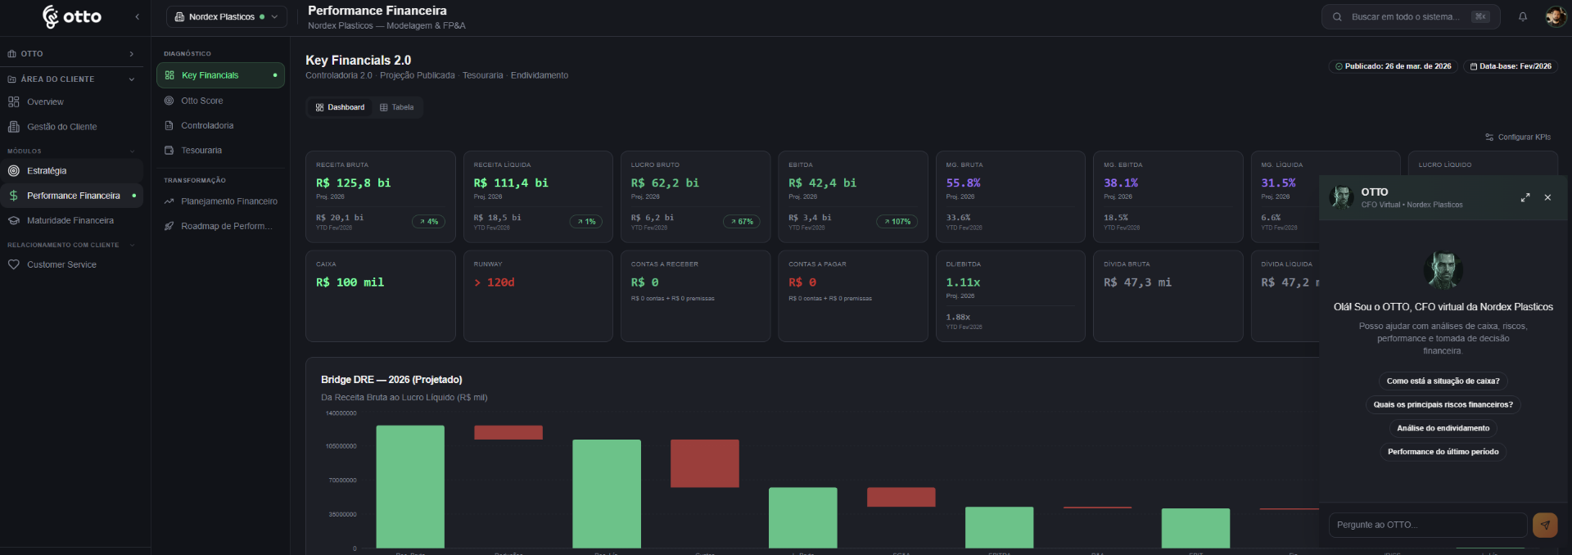Image resolution: width=1572 pixels, height=555 pixels.
Task: Switch to the Tabela tab
Action: pyautogui.click(x=397, y=107)
